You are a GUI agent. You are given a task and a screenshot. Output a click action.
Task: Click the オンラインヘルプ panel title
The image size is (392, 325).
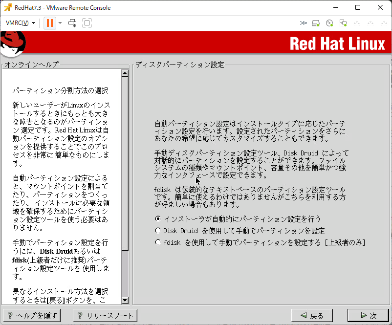click(31, 65)
